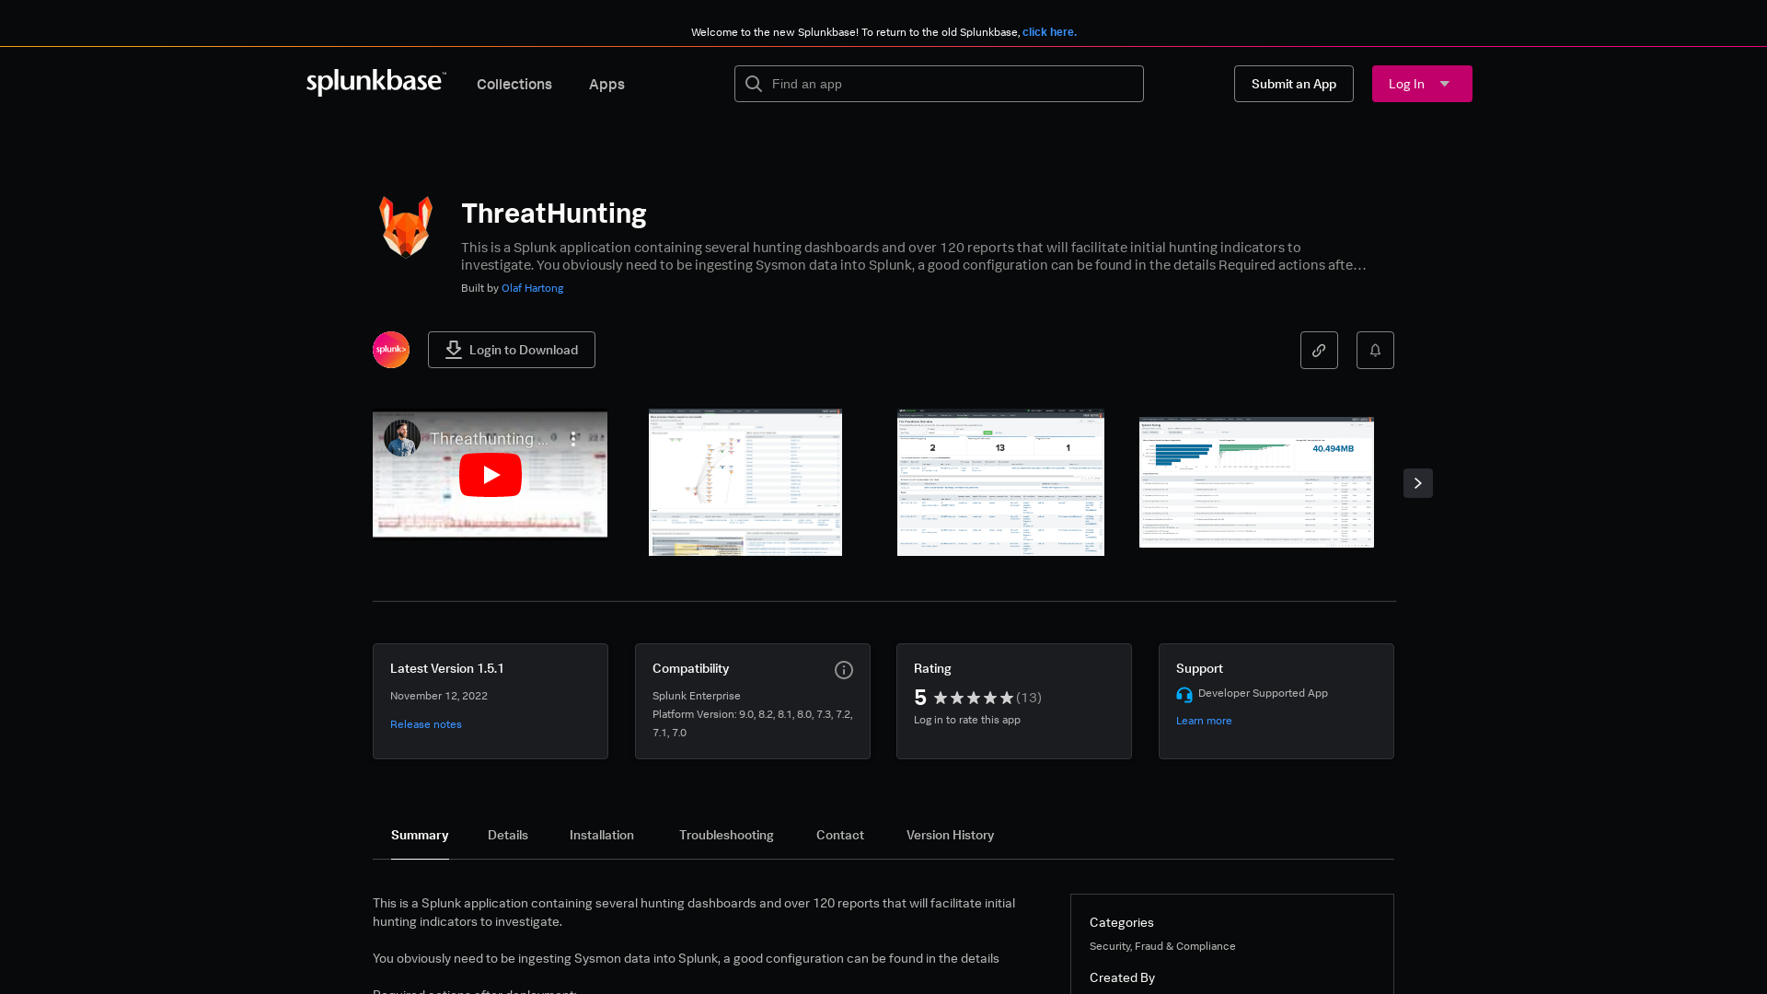Viewport: 1767px width, 994px height.
Task: Open the Olaf Hartong author link
Action: [532, 288]
